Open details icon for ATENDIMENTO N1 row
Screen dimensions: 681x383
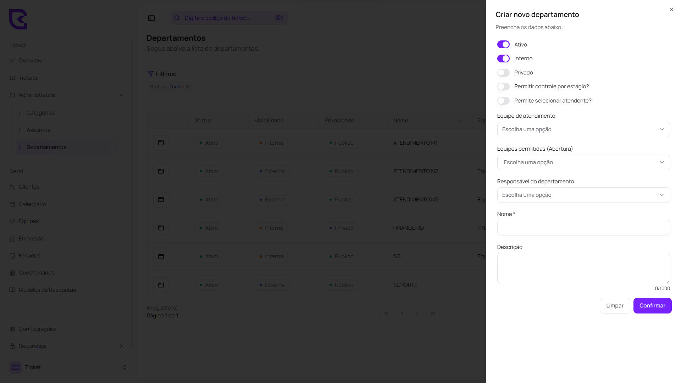161,143
